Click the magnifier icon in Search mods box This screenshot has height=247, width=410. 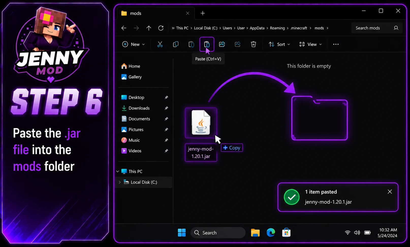point(396,28)
